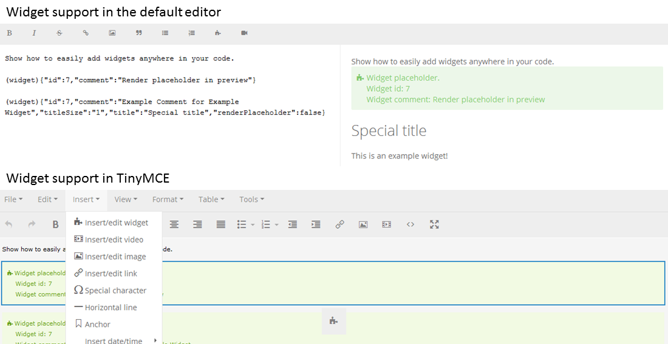Select Anchor menu entry
The width and height of the screenshot is (668, 344).
[x=114, y=325]
